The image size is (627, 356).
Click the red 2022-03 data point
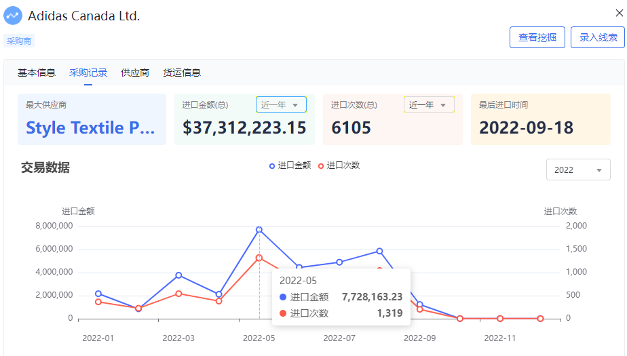[x=178, y=294]
